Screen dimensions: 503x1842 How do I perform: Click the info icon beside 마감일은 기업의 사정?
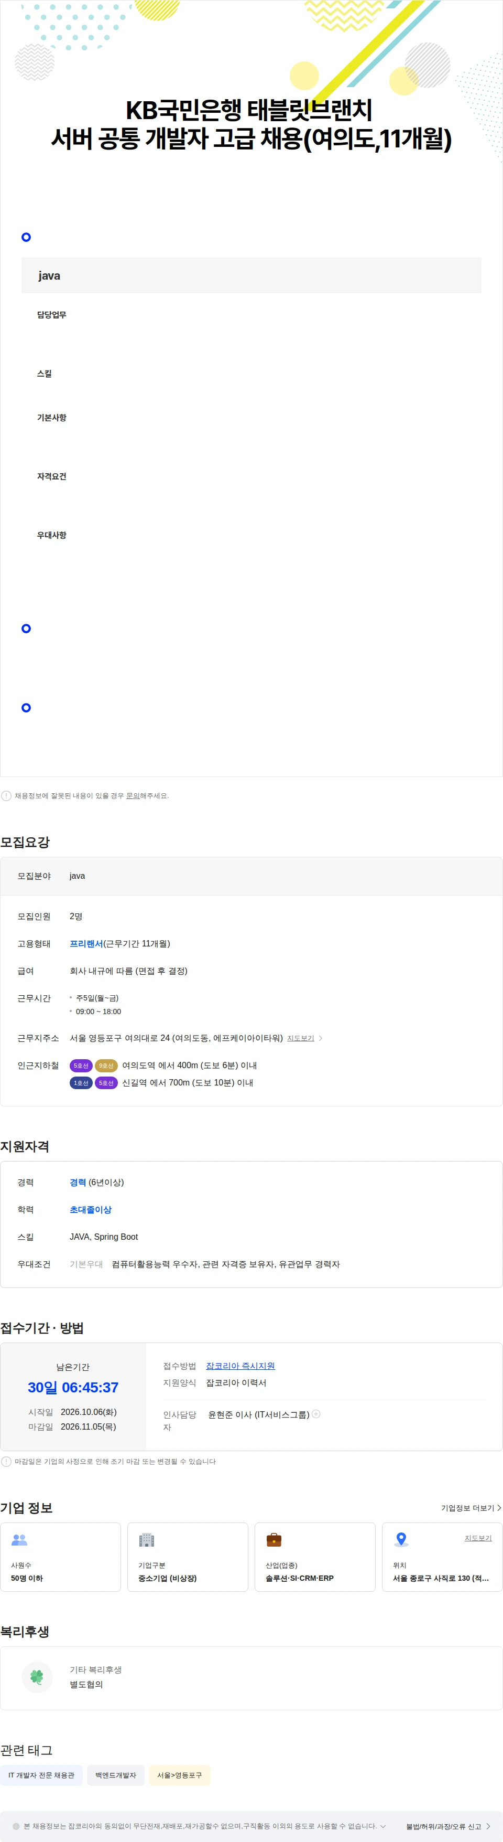6,1462
